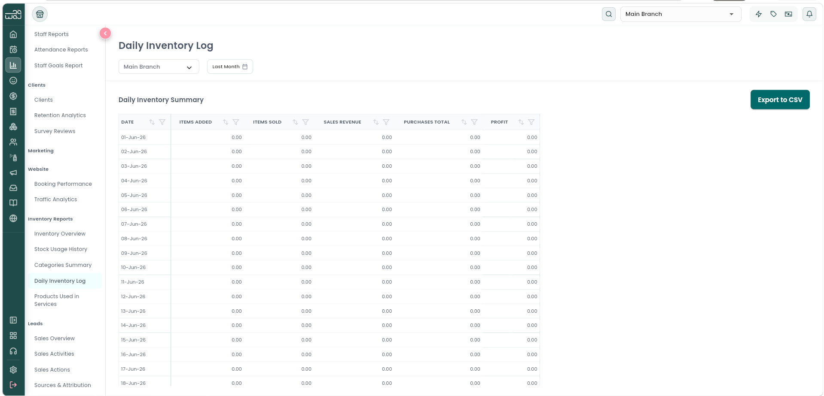
Task: Sort the DATE column
Action: (152, 122)
